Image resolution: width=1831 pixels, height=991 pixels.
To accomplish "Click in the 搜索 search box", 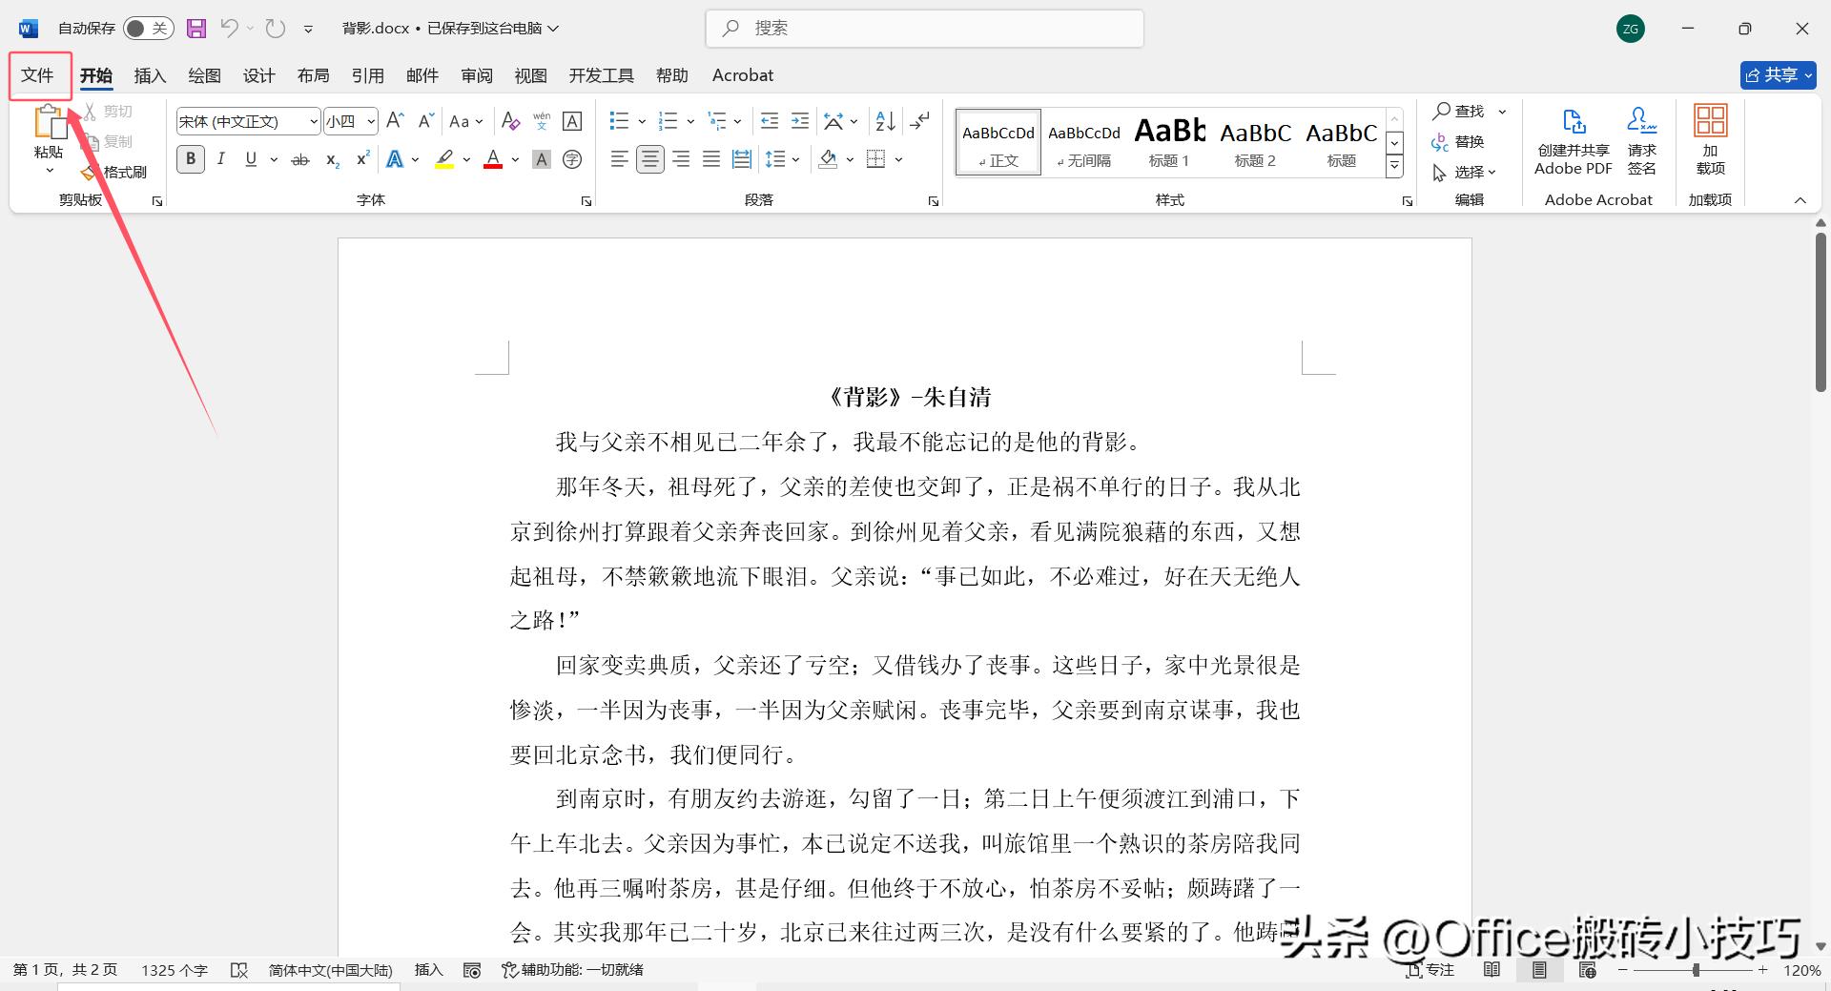I will pos(925,29).
